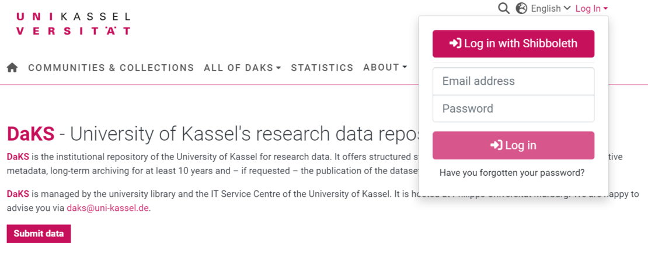Open the About dropdown menu
Viewport: 648px width, 254px height.
point(385,67)
